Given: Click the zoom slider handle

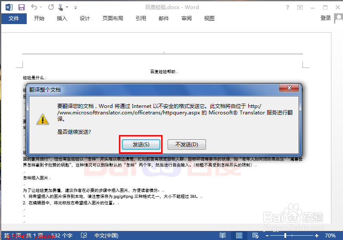Looking at the screenshot, I should (285, 235).
